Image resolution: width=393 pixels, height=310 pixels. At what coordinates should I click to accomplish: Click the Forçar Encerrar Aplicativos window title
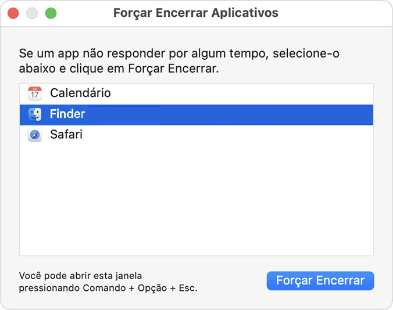[196, 13]
